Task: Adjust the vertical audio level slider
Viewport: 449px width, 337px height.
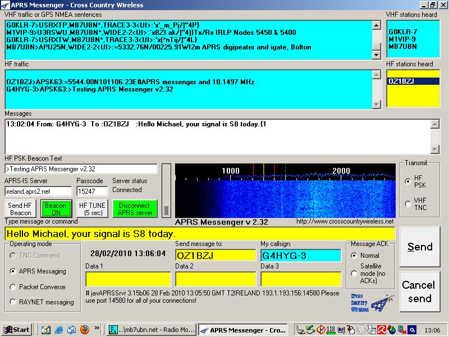Action: (x=166, y=210)
